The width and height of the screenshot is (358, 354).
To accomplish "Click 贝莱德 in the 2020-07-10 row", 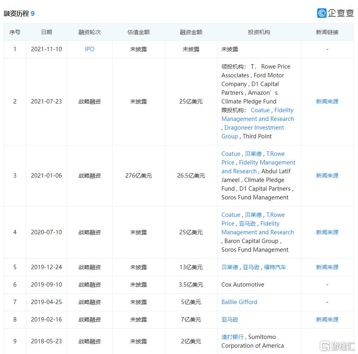I will click(x=253, y=215).
